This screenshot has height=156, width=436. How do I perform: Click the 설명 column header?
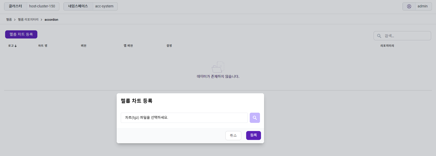click(x=169, y=46)
